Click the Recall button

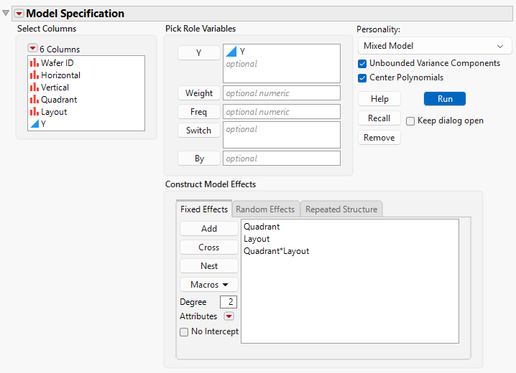379,118
